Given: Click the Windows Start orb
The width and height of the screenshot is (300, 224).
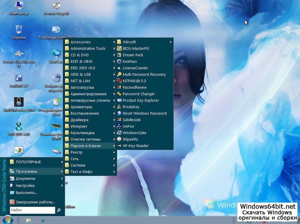Looking at the screenshot, I should pos(7,219).
